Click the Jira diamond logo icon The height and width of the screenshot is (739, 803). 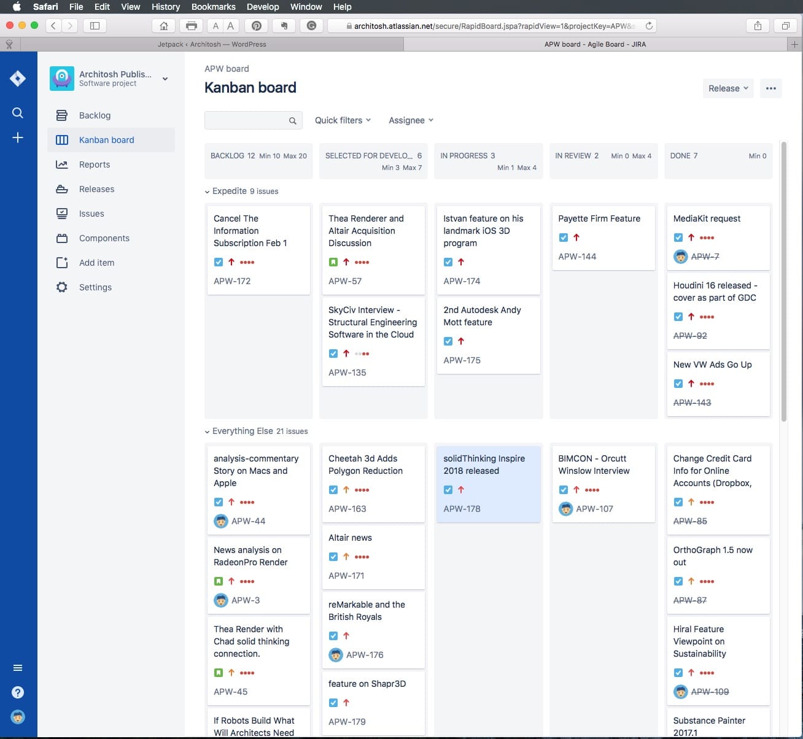coord(18,79)
